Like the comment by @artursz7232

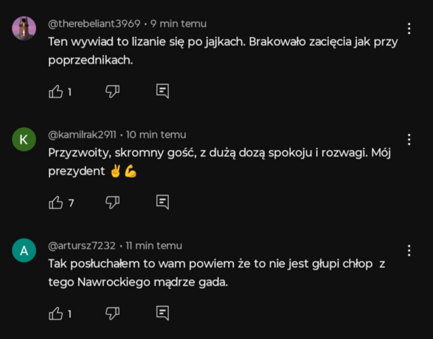[56, 314]
